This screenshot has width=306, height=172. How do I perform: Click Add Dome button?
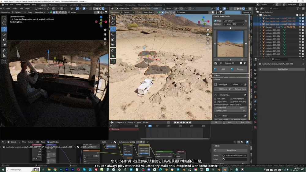pyautogui.click(x=221, y=89)
